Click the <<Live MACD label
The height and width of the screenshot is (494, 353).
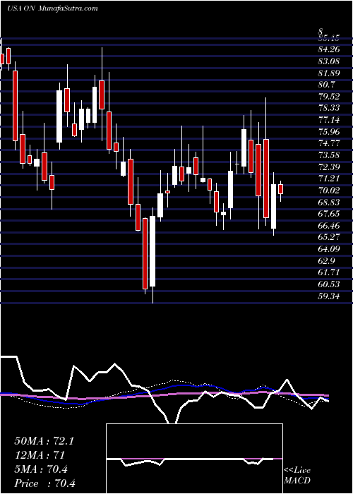tap(297, 475)
